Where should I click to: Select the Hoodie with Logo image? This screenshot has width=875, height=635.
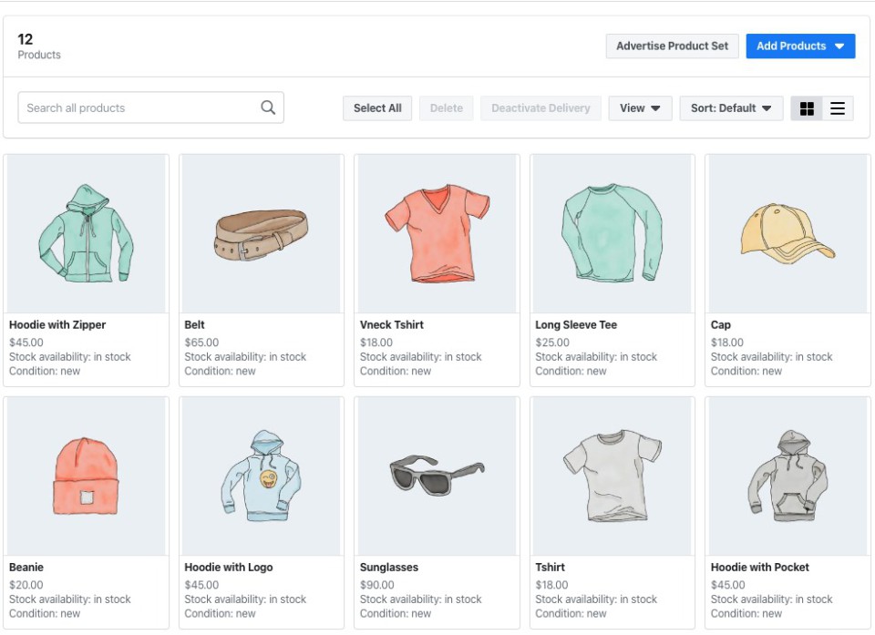click(x=262, y=476)
